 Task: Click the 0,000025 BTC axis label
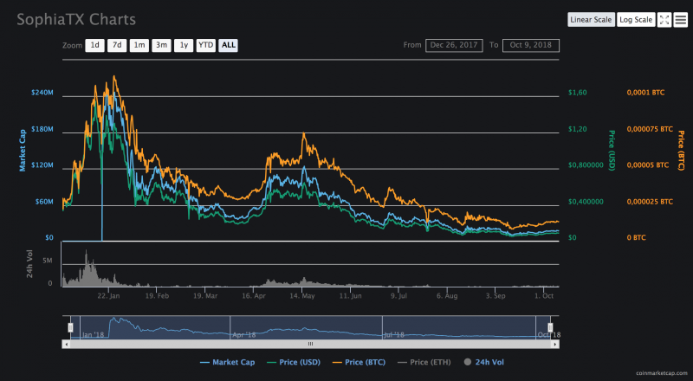click(650, 202)
